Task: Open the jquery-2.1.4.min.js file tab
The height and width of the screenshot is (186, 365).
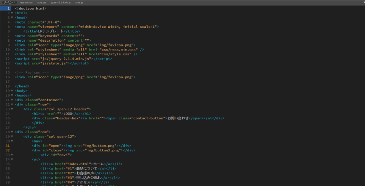Action: point(61,2)
